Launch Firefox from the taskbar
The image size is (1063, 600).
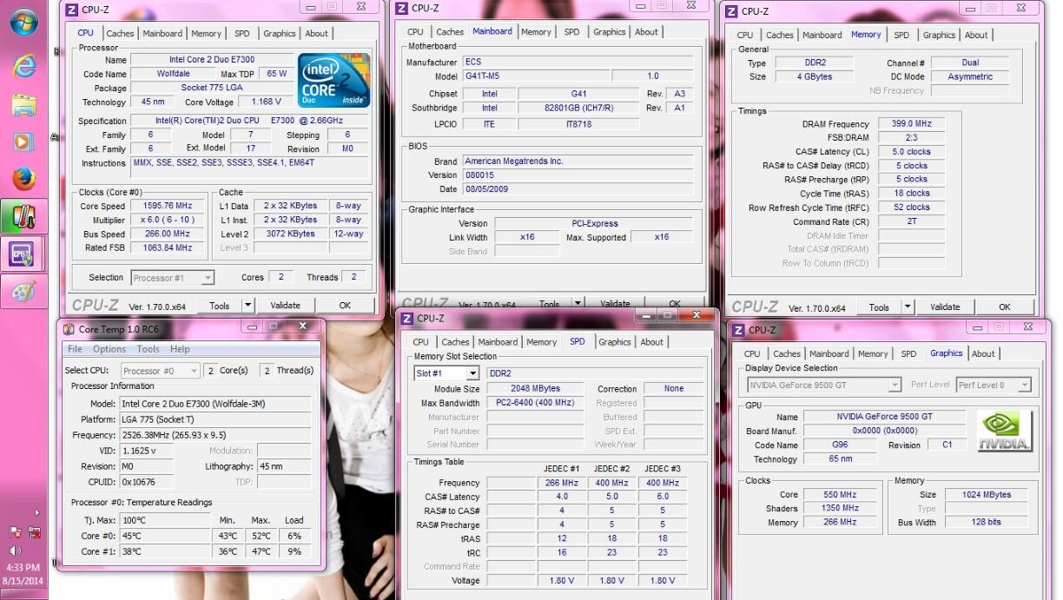tap(23, 179)
